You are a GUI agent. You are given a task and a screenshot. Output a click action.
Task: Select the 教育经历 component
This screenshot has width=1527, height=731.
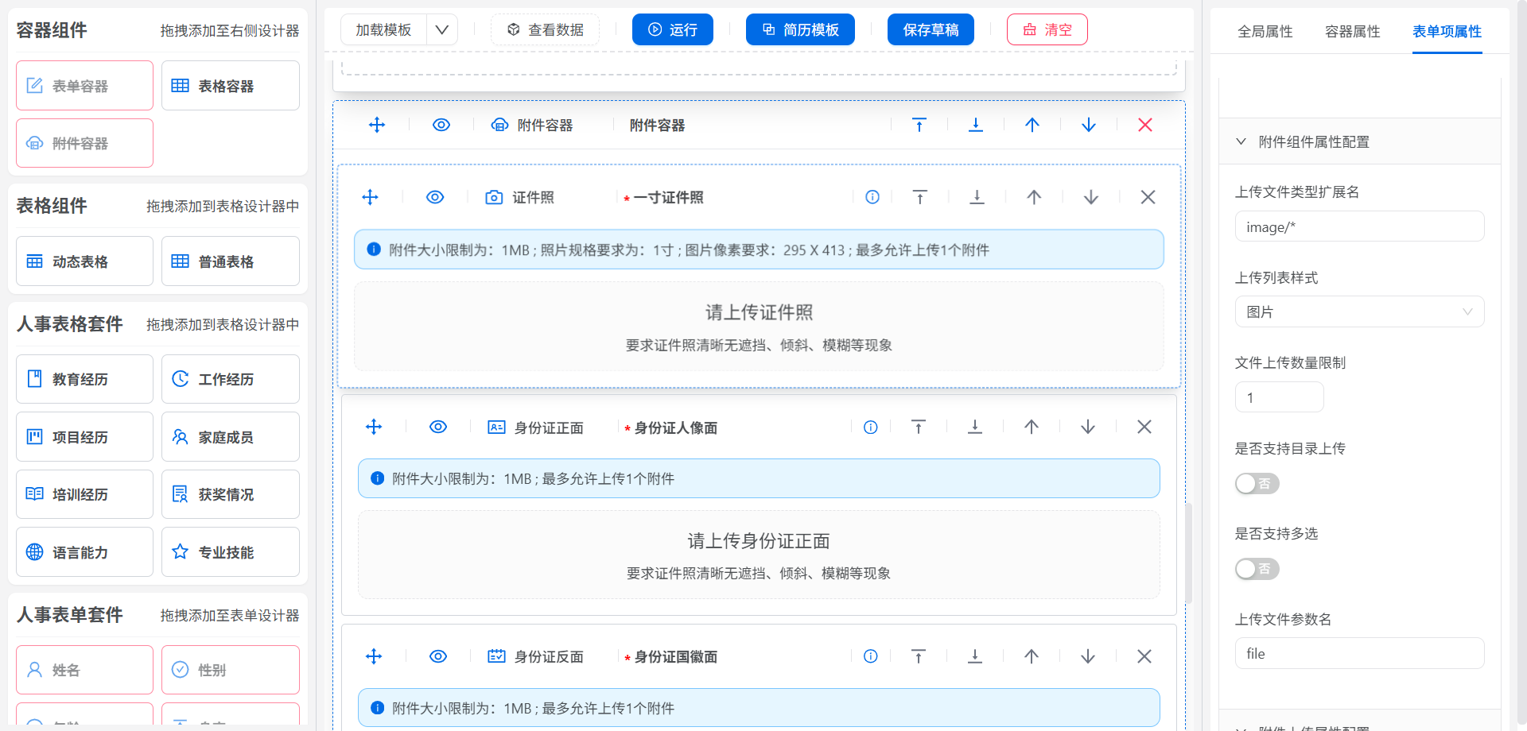tap(84, 380)
